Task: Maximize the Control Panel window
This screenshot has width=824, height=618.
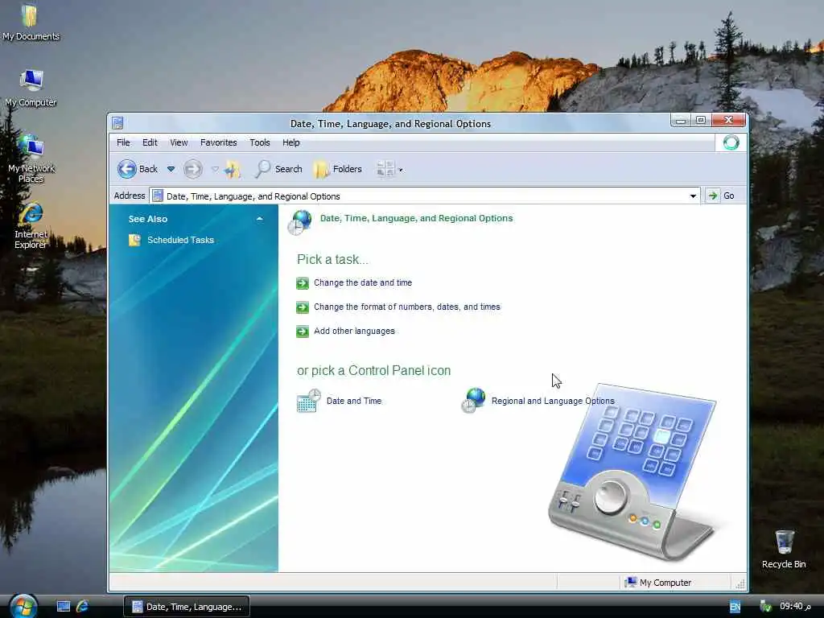Action: (701, 121)
